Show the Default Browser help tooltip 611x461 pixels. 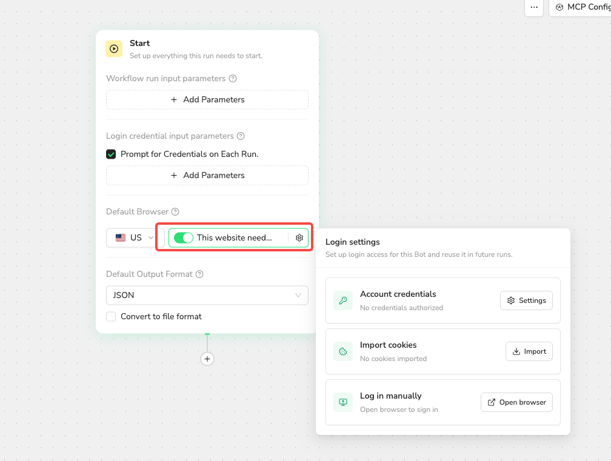click(x=175, y=211)
